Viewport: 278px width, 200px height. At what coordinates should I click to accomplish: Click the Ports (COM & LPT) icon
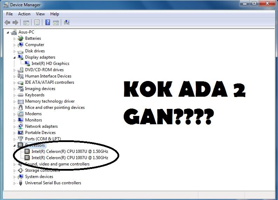click(x=21, y=139)
